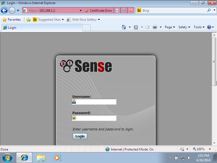Open Windows Explorer from taskbar
This screenshot has height=163, width=217.
[41, 158]
